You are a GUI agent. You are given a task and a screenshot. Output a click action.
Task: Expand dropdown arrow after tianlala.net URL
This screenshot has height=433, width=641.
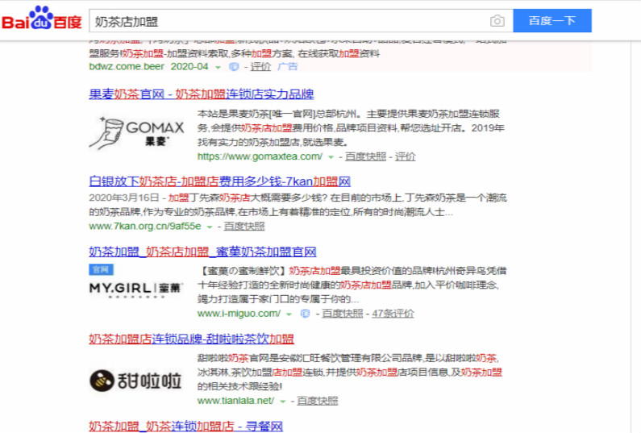coord(282,402)
